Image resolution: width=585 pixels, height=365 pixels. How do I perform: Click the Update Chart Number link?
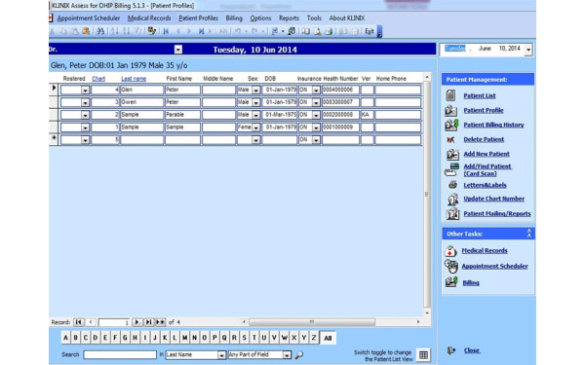[493, 199]
